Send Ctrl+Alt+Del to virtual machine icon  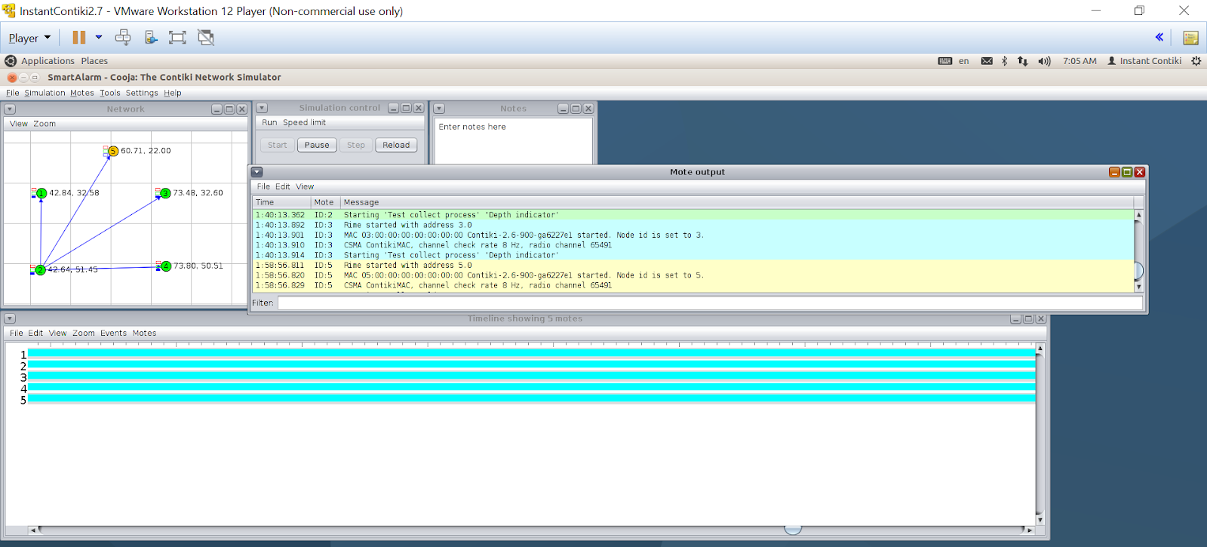point(123,37)
